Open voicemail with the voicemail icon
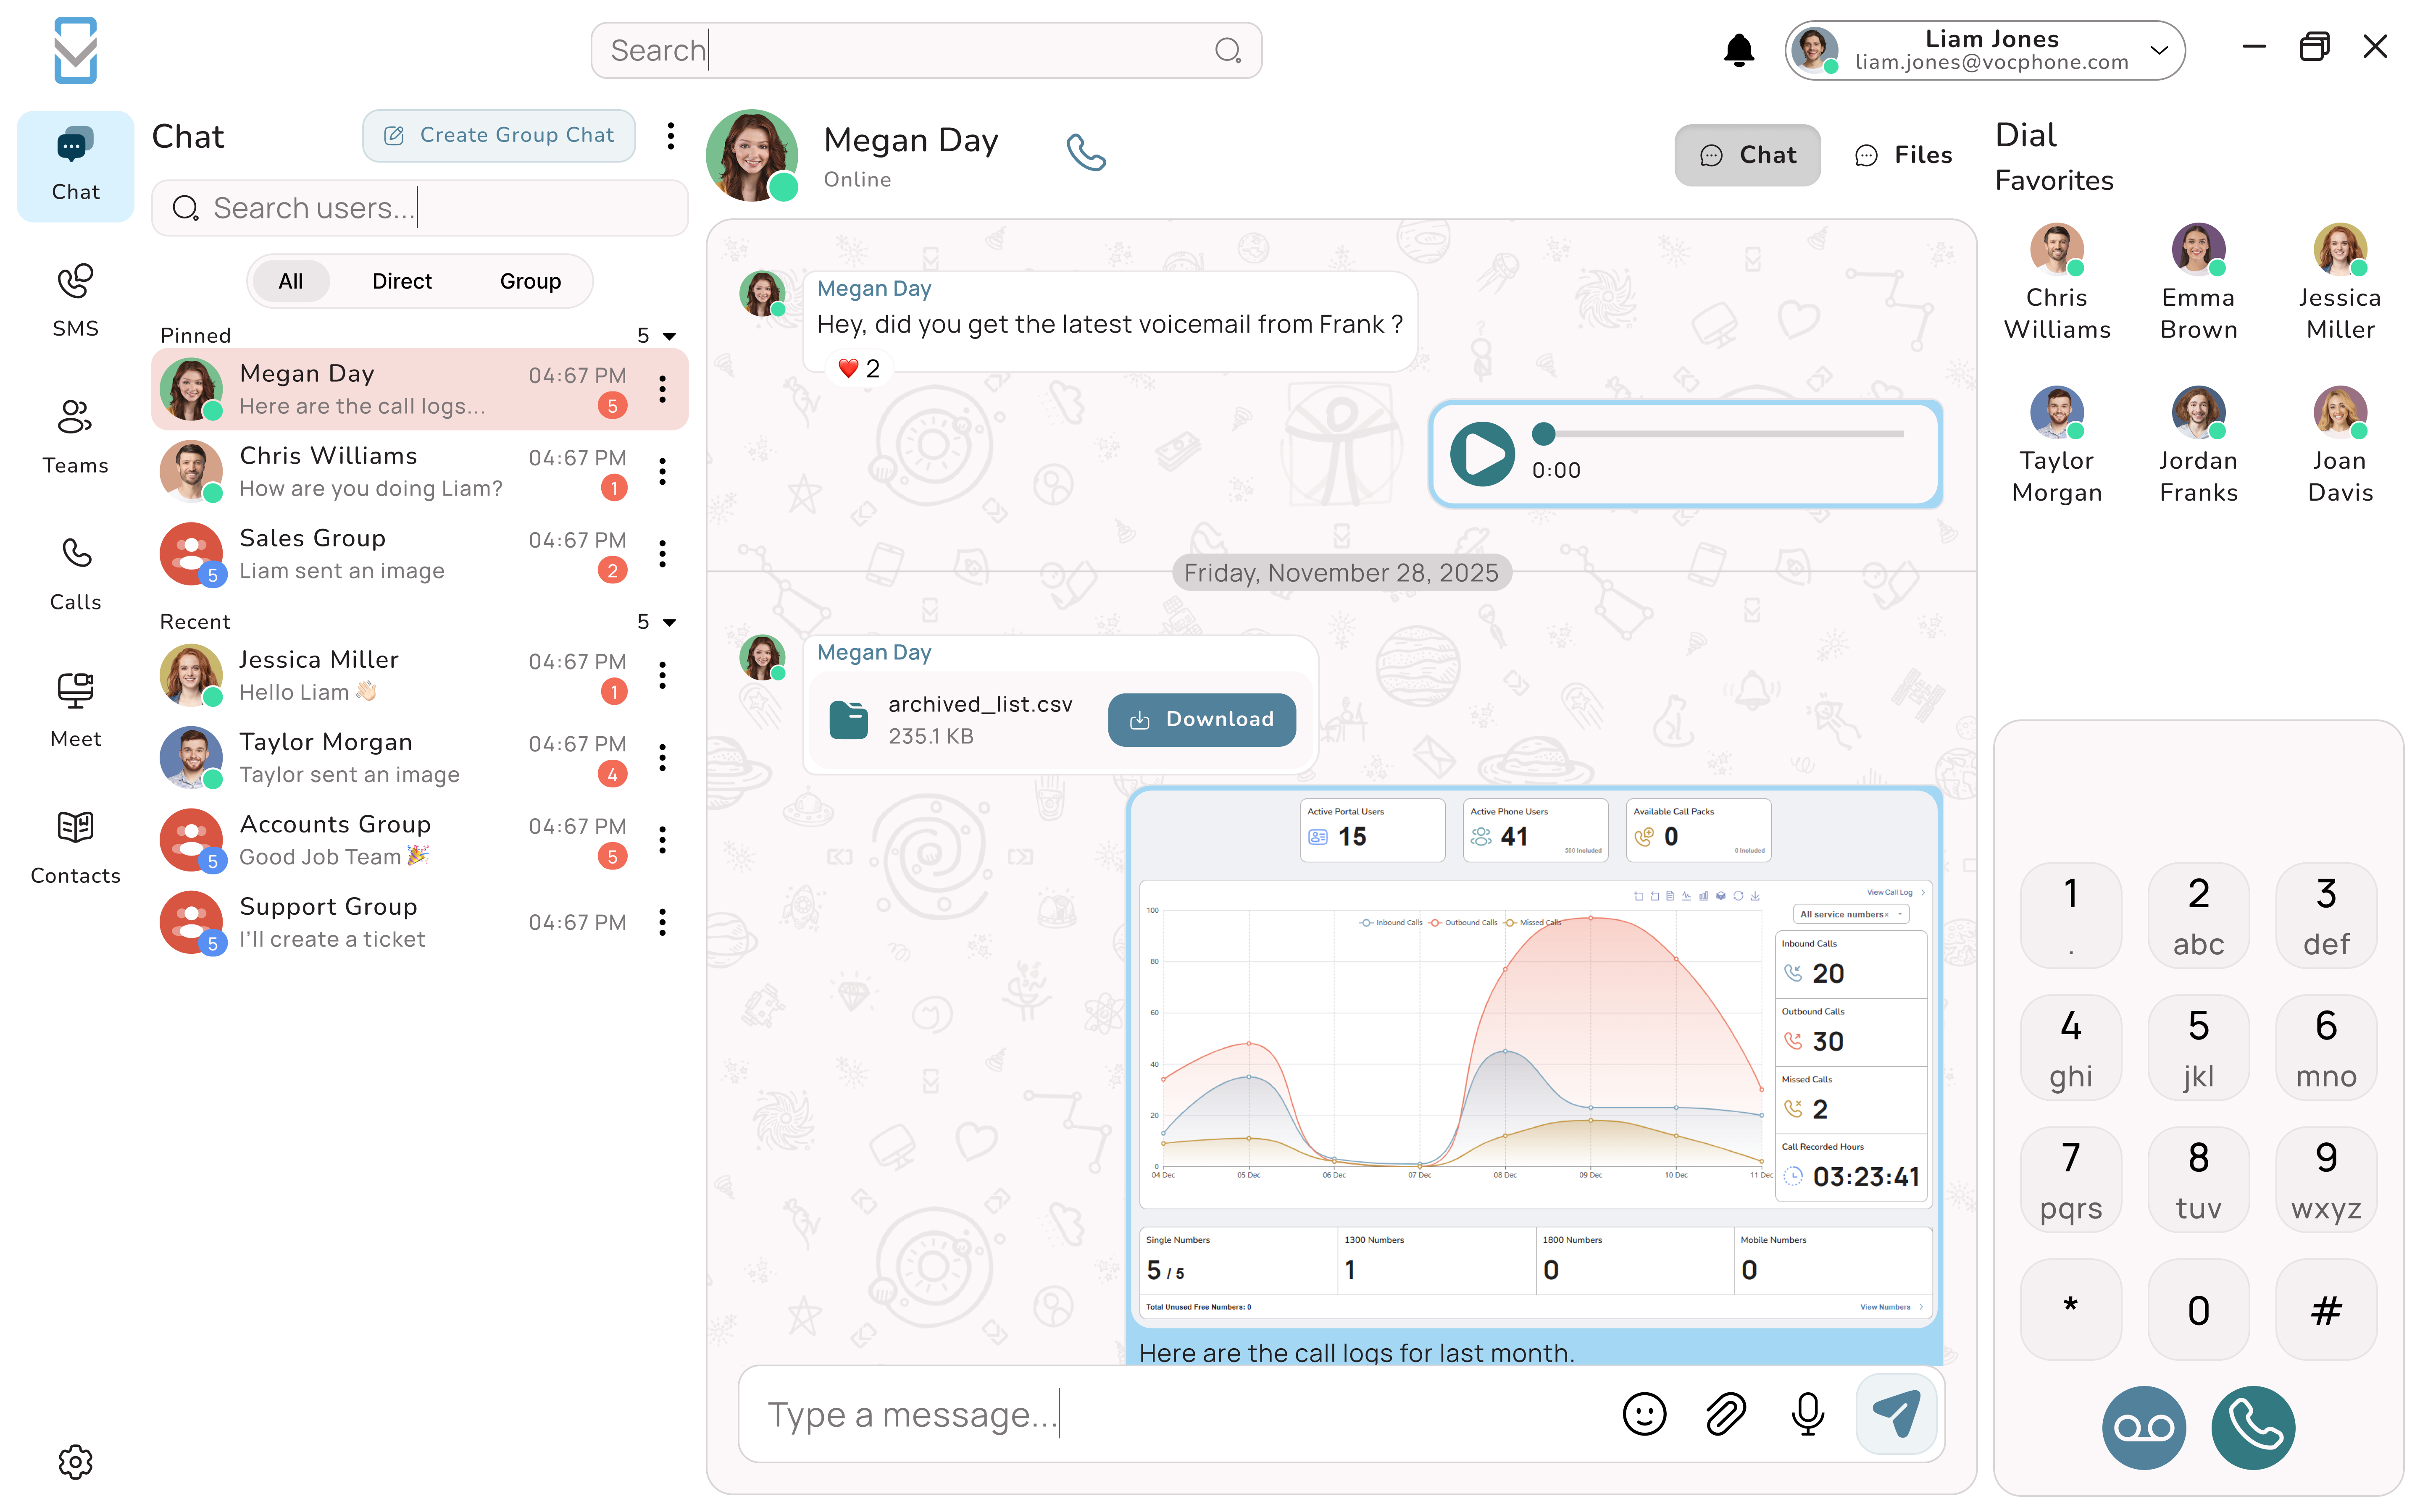 [x=2143, y=1428]
